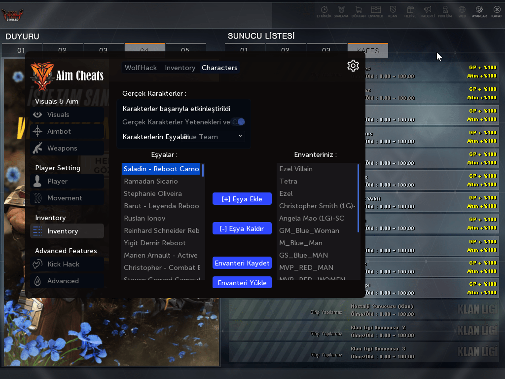Open Duyuru tab 05
The width and height of the screenshot is (505, 379).
[x=185, y=48]
